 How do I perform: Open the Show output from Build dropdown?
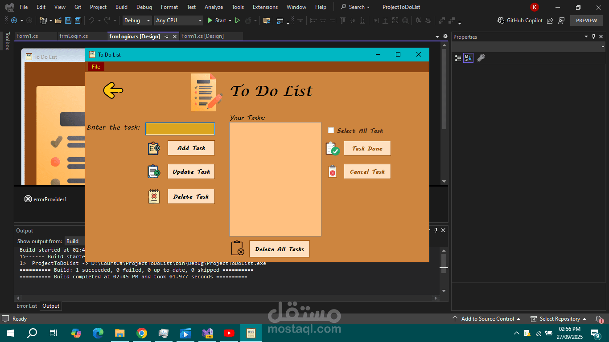[74, 241]
